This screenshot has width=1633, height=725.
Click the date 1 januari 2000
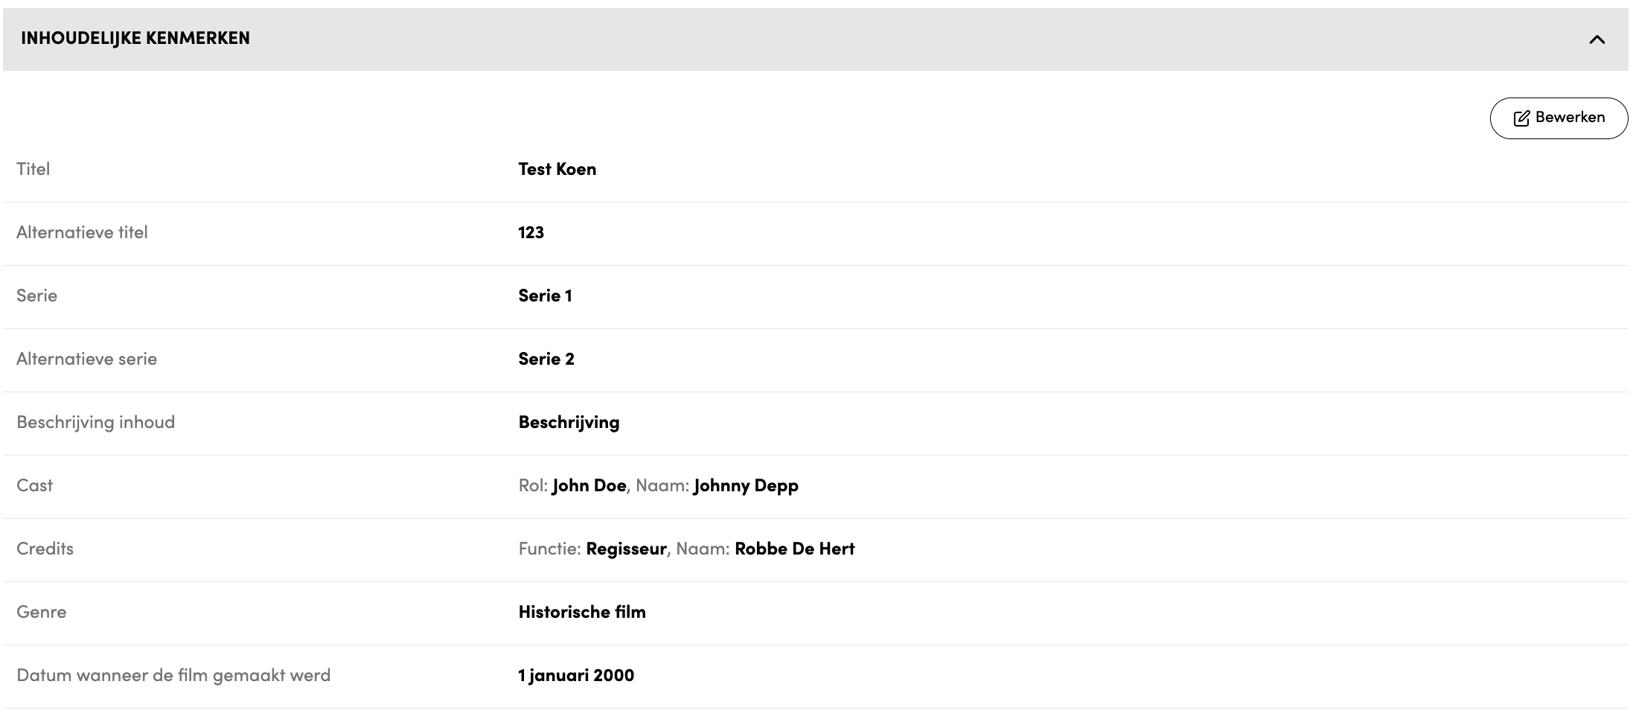[x=576, y=675]
